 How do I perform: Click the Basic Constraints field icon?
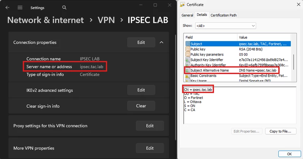click(187, 76)
